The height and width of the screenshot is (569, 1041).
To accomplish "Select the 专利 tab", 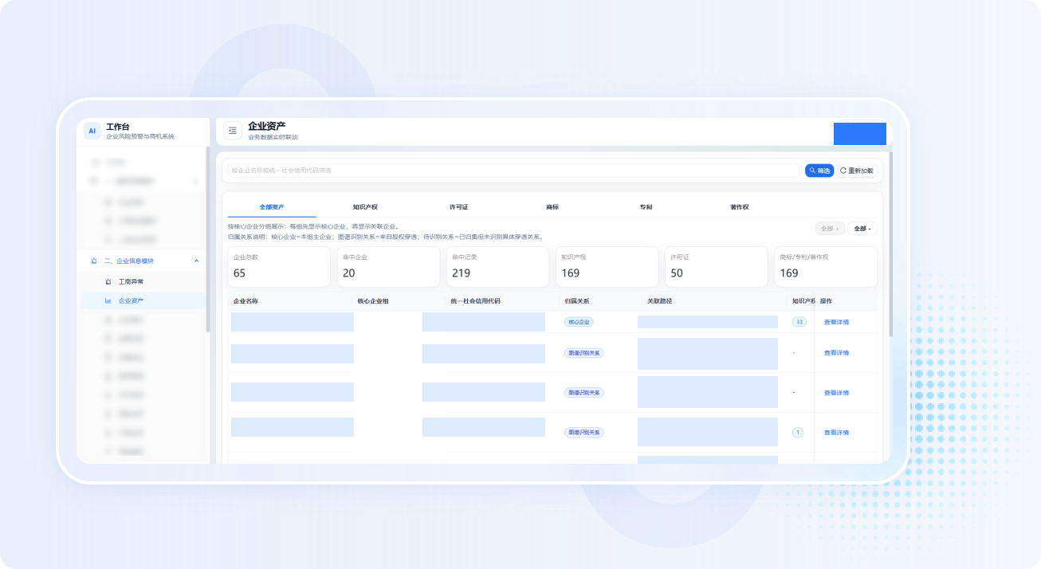I will click(x=646, y=207).
